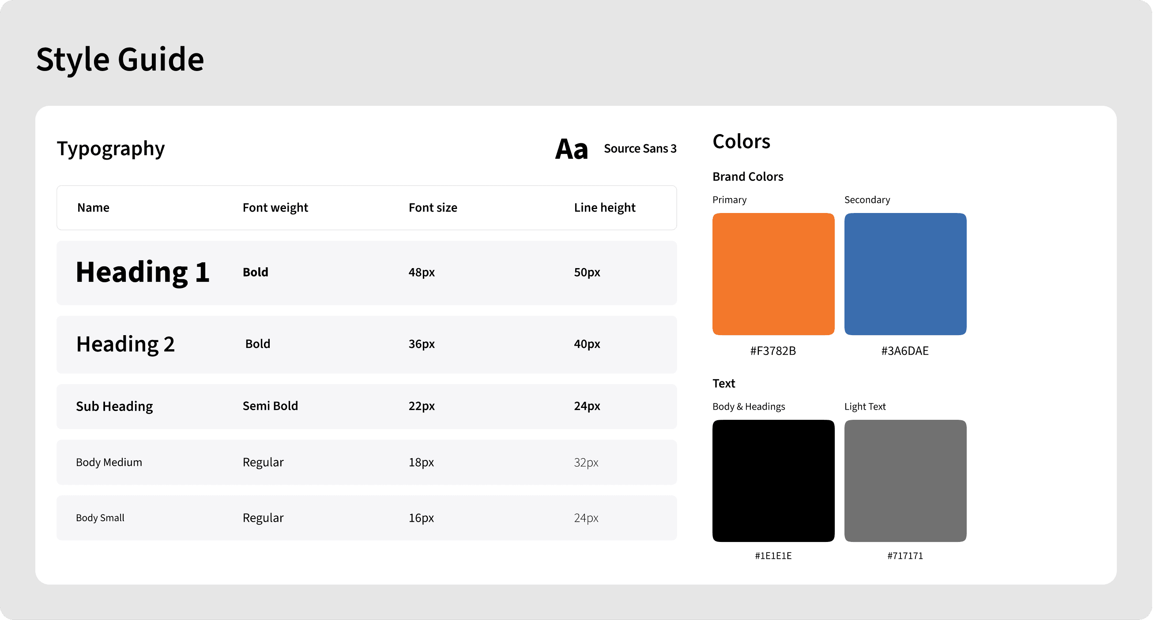The height and width of the screenshot is (620, 1153).
Task: Click the #3A6DAE hex code label
Action: 904,351
